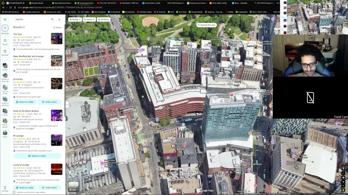
Task: Switch to The City That FLOODED tab
Action: [x=107, y=3]
